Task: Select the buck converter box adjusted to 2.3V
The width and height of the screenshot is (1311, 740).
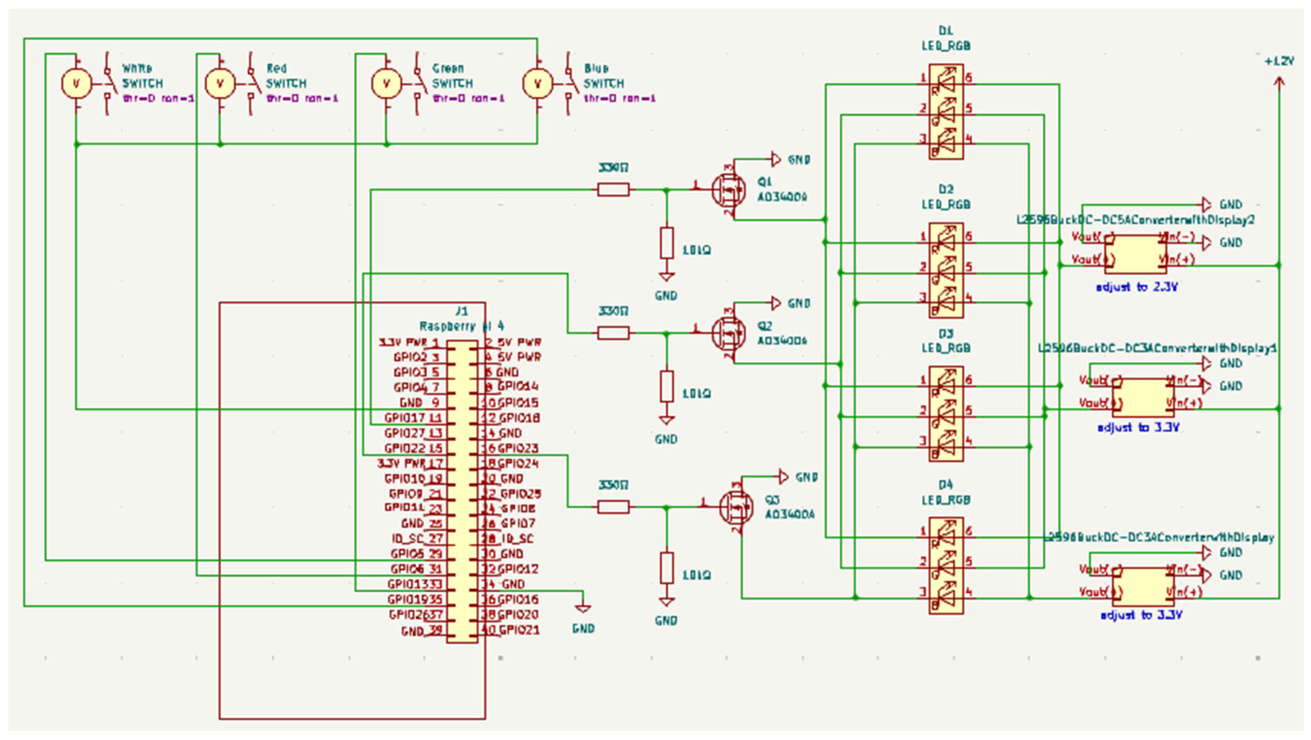Action: (x=1135, y=254)
